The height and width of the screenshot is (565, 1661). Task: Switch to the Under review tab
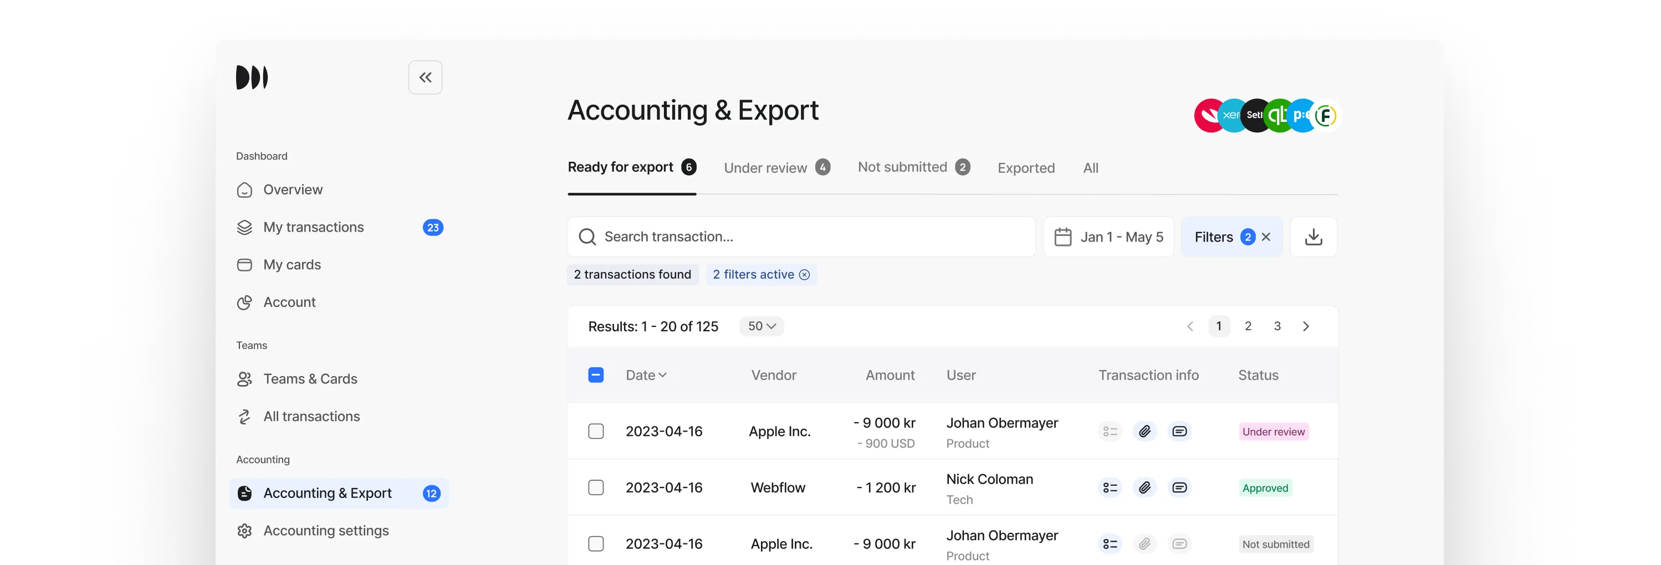[x=765, y=168]
